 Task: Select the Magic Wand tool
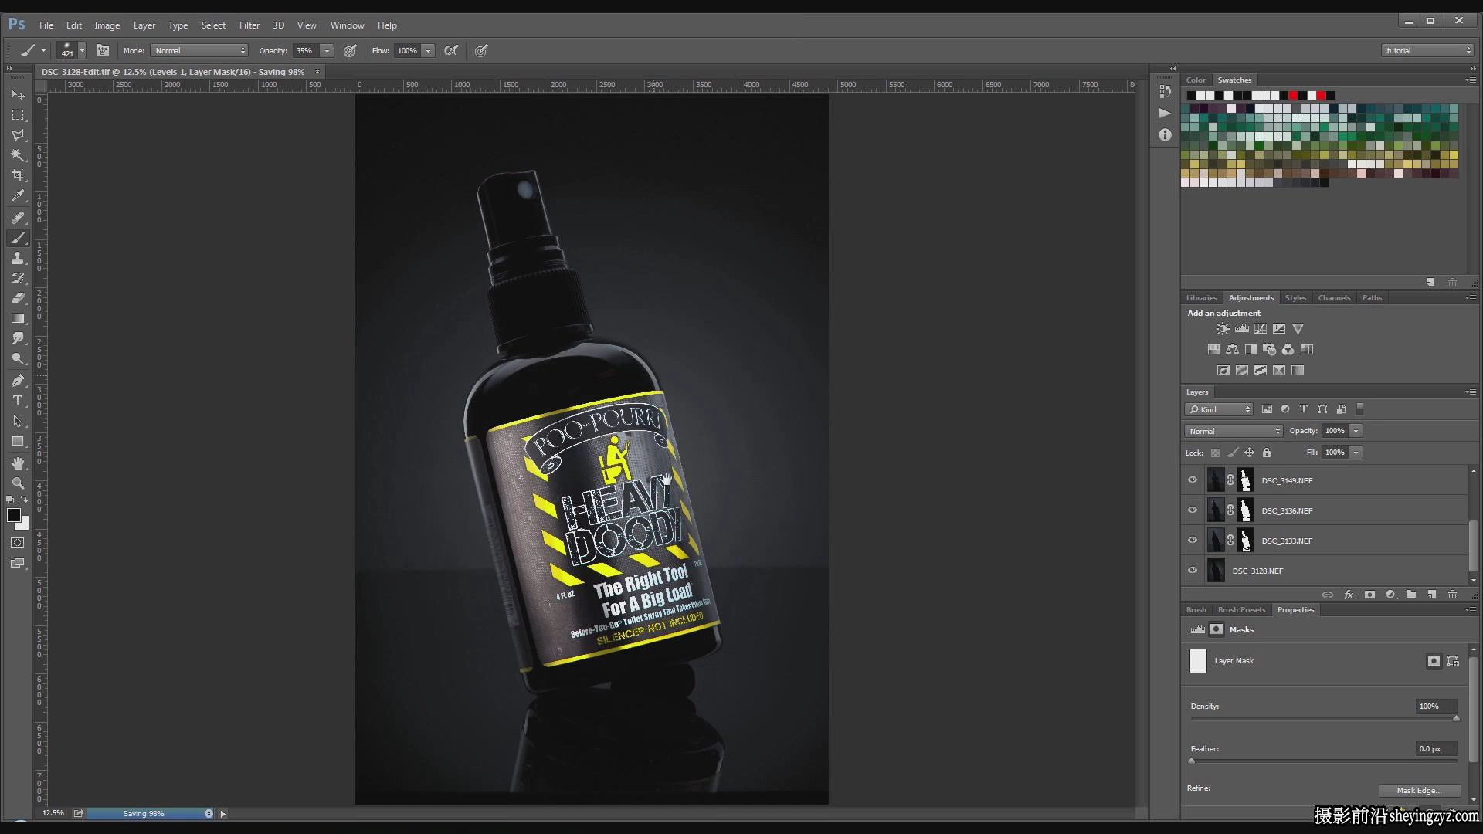[18, 155]
